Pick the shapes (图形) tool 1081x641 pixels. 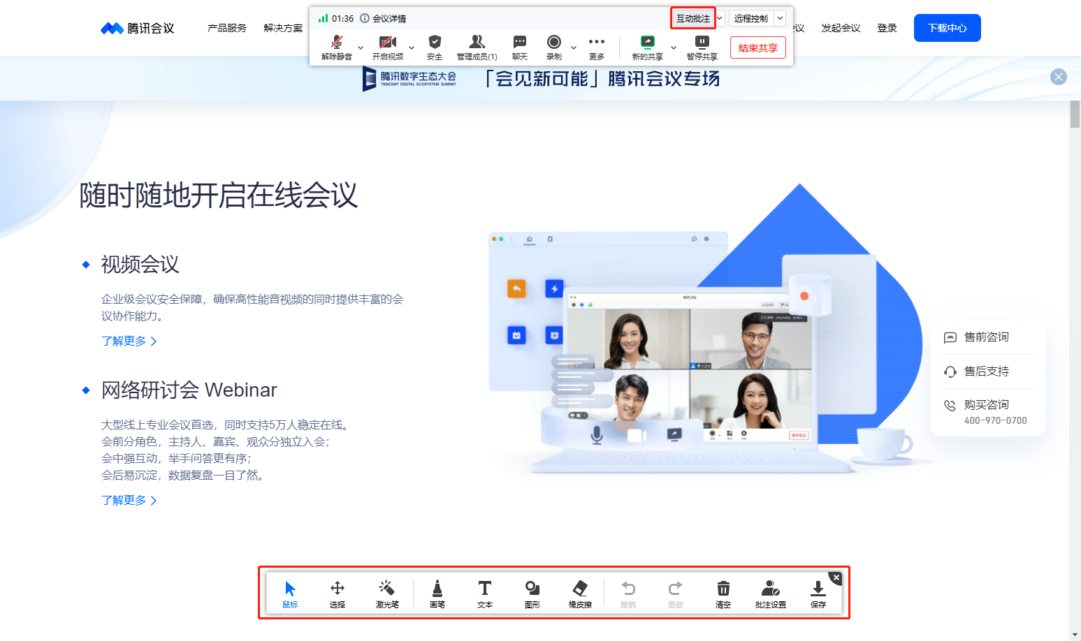532,594
